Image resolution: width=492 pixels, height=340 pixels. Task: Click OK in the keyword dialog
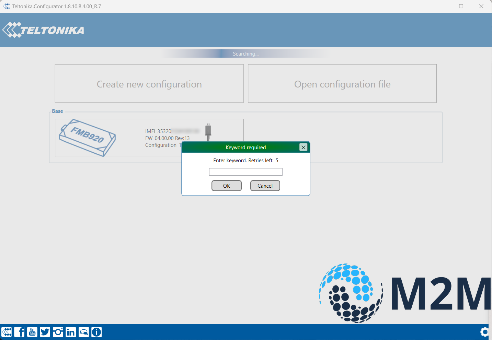[227, 186]
